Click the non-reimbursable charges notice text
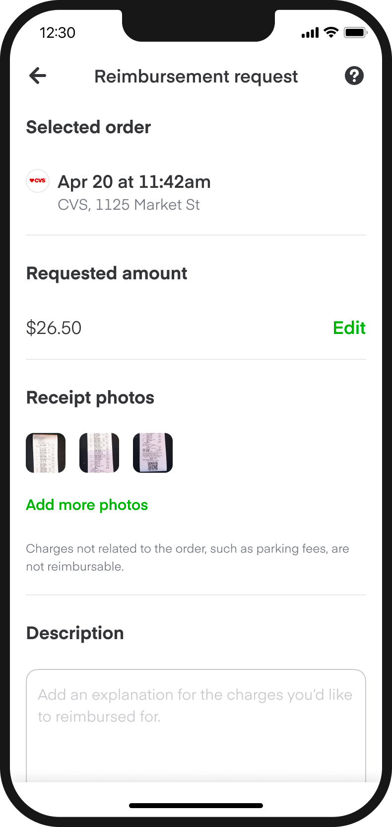 pyautogui.click(x=188, y=558)
